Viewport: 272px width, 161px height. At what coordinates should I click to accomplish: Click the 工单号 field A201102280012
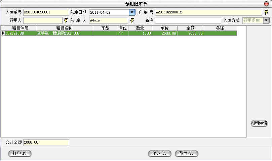[208, 12]
